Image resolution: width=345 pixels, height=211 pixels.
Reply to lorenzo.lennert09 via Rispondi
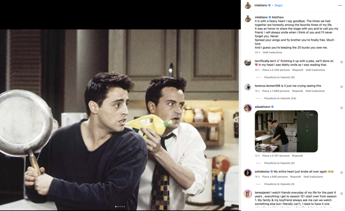point(298,91)
